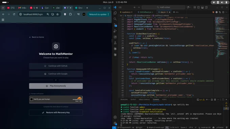The height and width of the screenshot is (129, 230).
Task: Open the PROBLEMS panel tab
Action: click(x=124, y=99)
